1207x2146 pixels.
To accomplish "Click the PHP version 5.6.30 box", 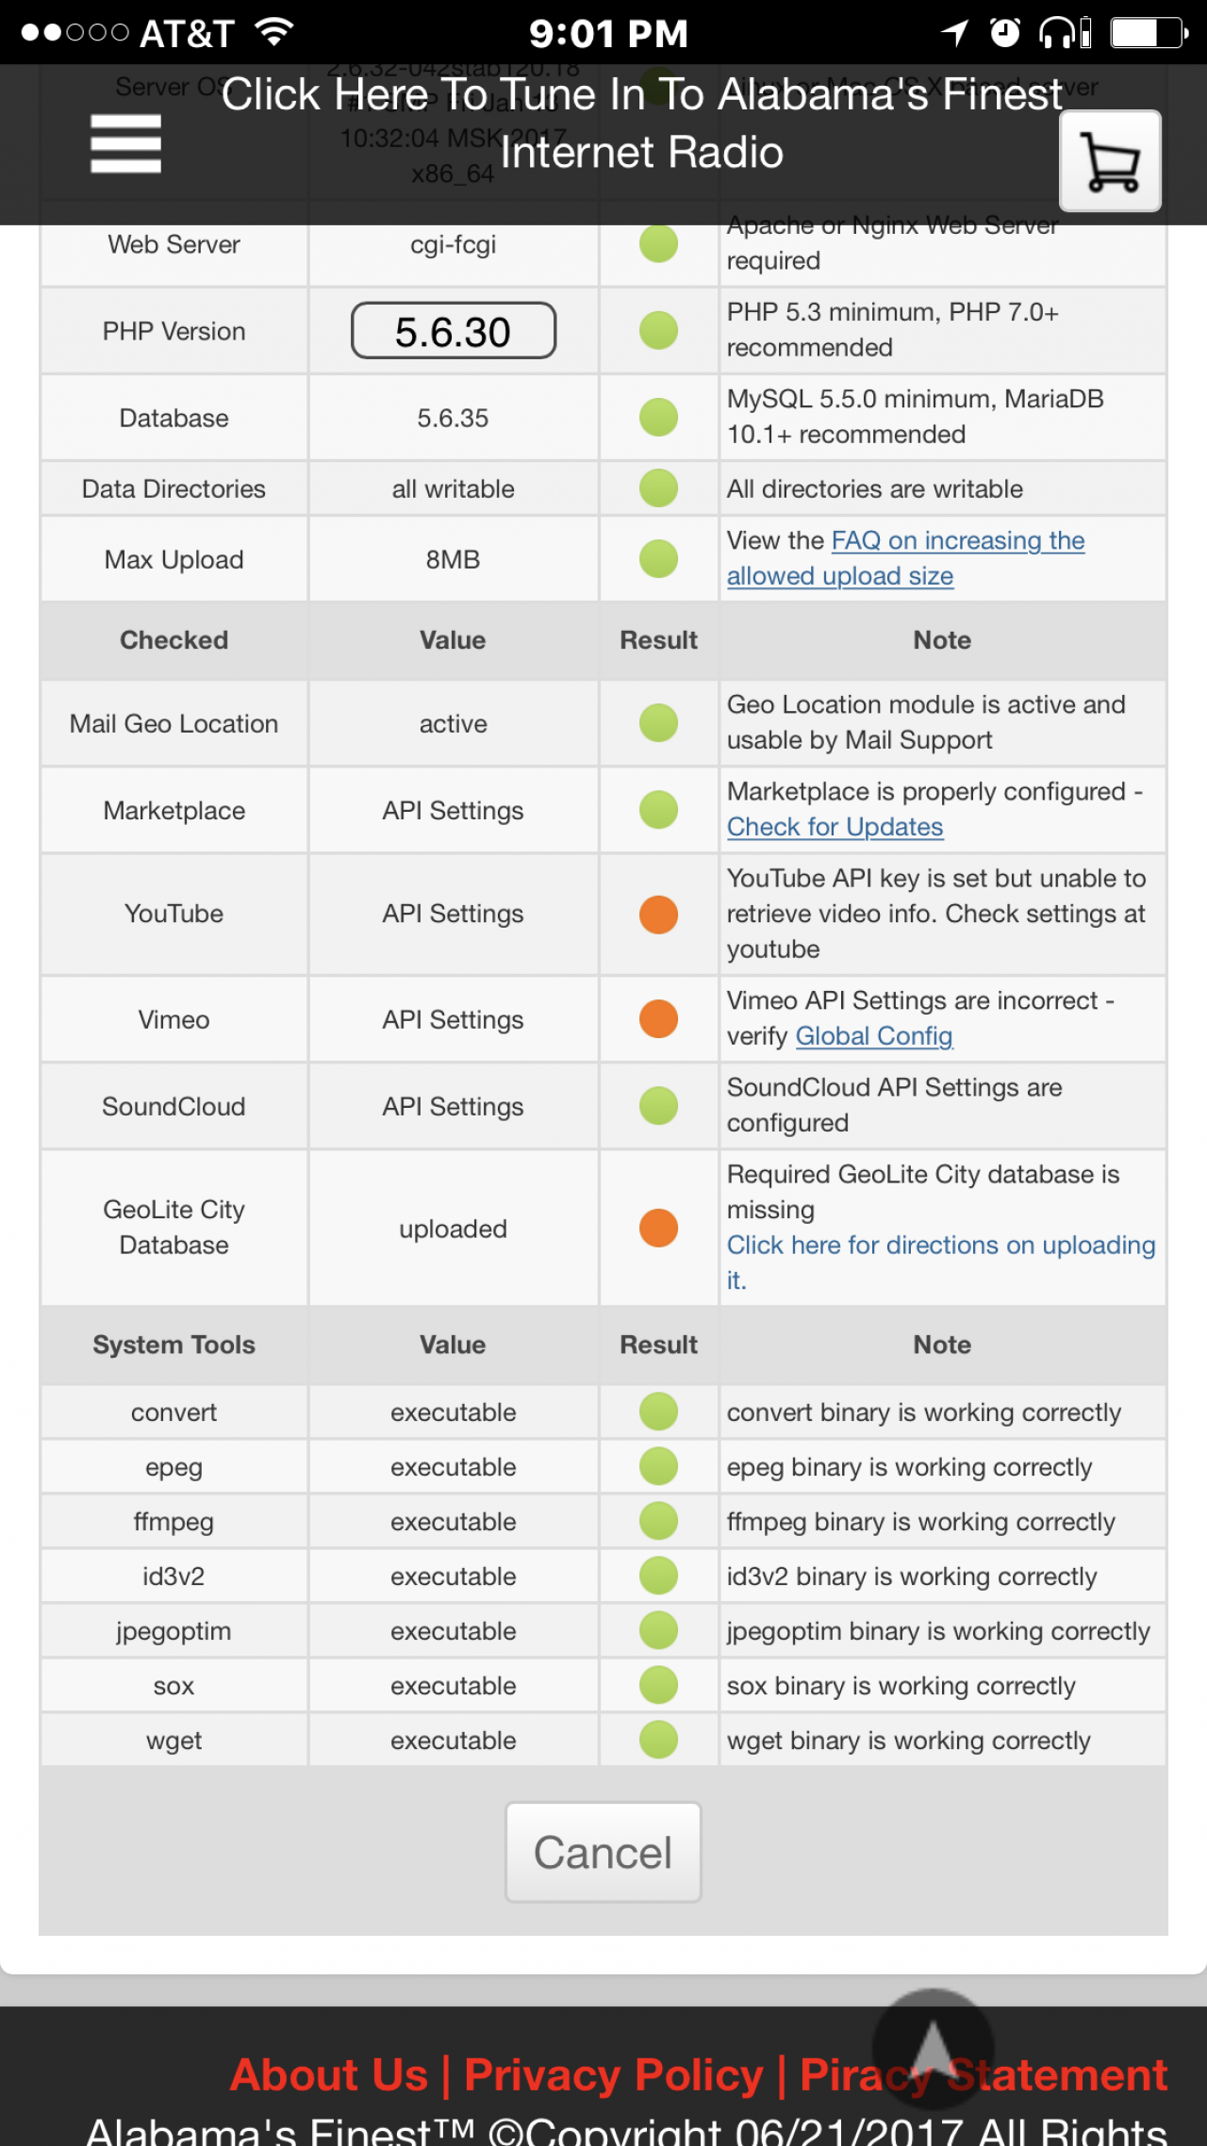I will [453, 331].
